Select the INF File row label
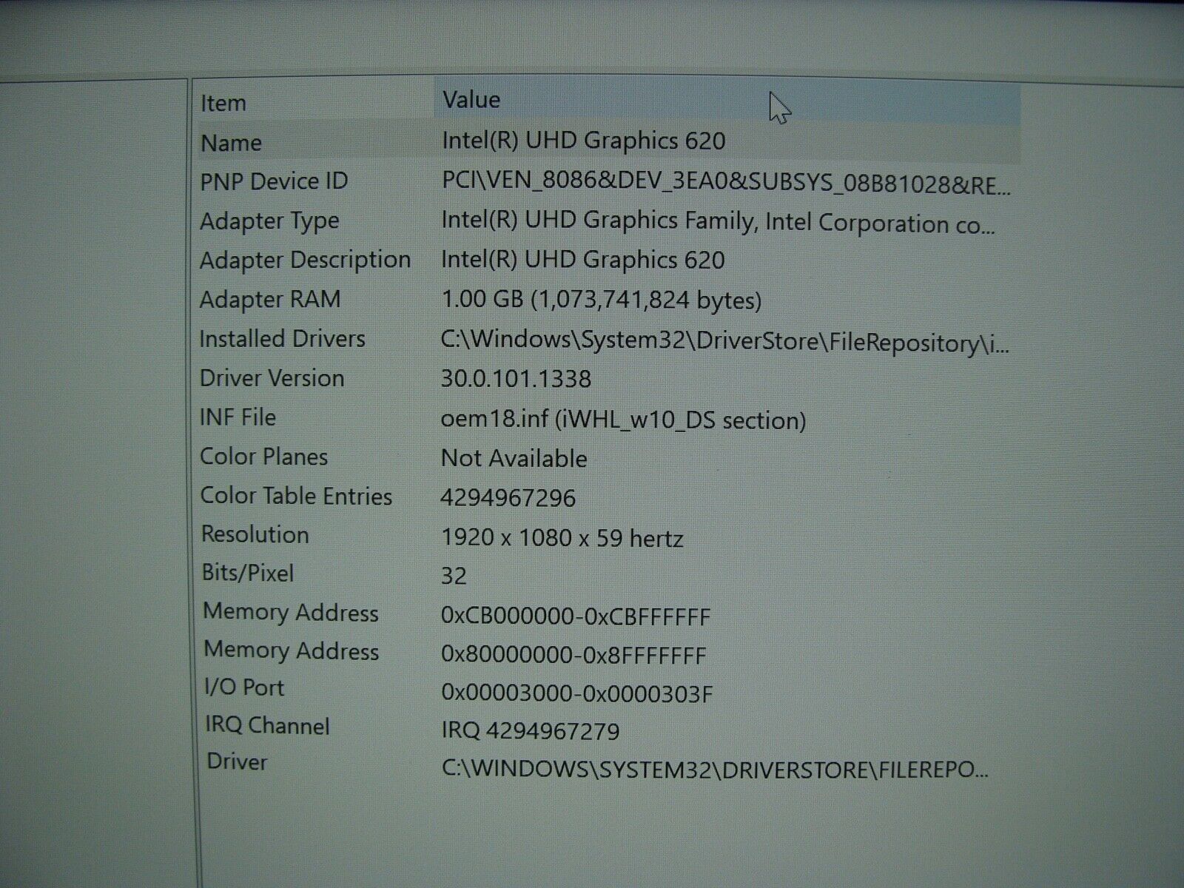This screenshot has height=888, width=1184. [238, 417]
